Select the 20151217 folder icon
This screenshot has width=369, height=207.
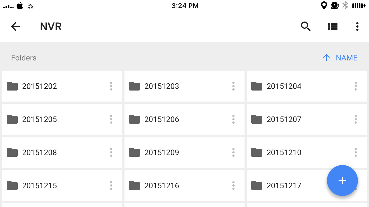[257, 185]
